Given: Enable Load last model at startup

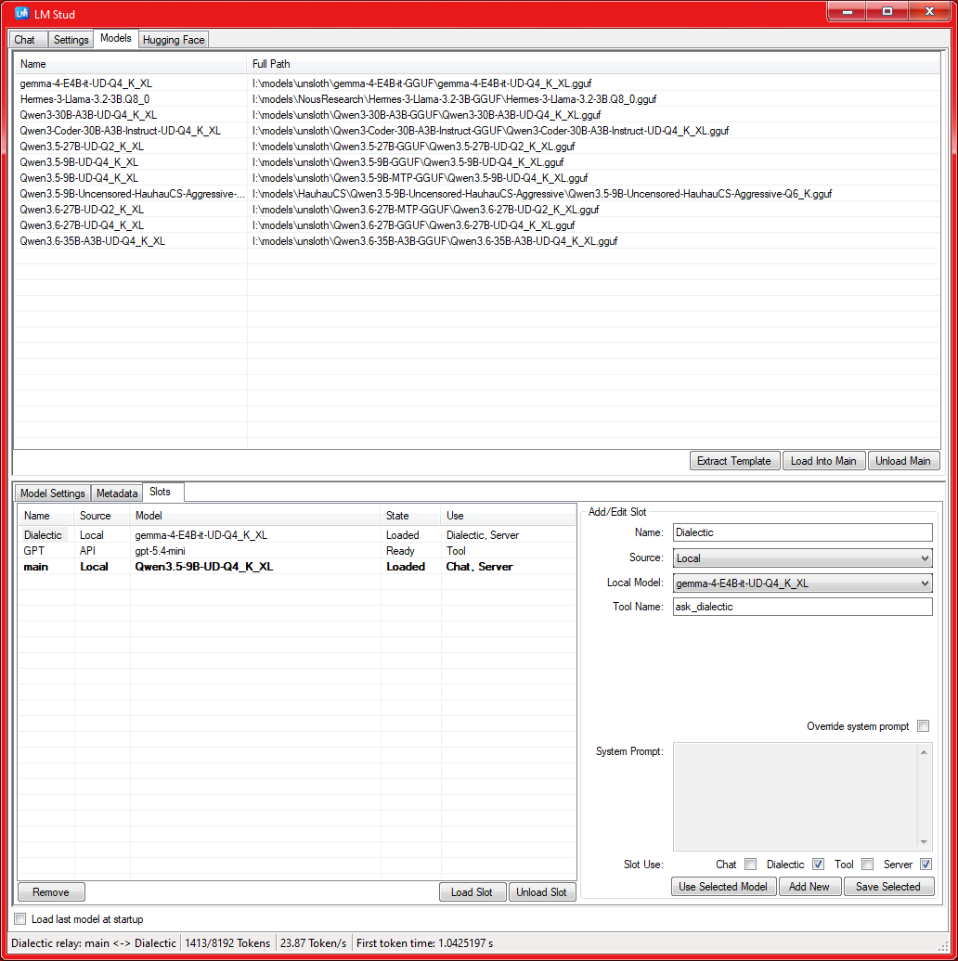Looking at the screenshot, I should coord(20,919).
